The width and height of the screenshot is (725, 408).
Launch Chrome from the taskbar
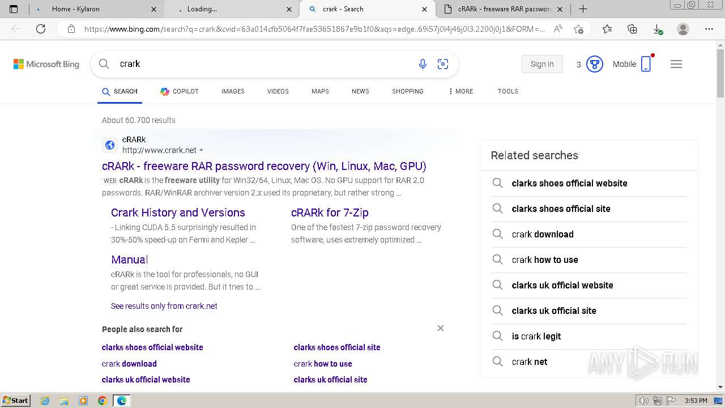point(102,401)
